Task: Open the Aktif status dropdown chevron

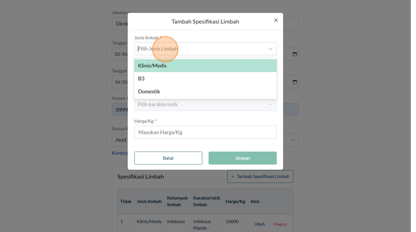Action: 293,140
